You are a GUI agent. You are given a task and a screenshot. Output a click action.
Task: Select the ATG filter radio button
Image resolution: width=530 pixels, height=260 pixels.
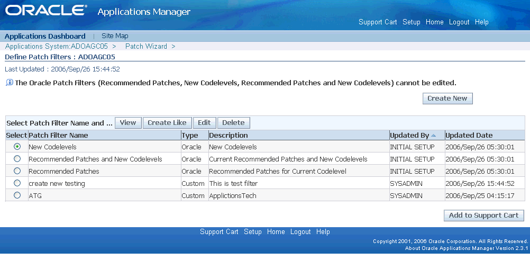pyautogui.click(x=17, y=195)
